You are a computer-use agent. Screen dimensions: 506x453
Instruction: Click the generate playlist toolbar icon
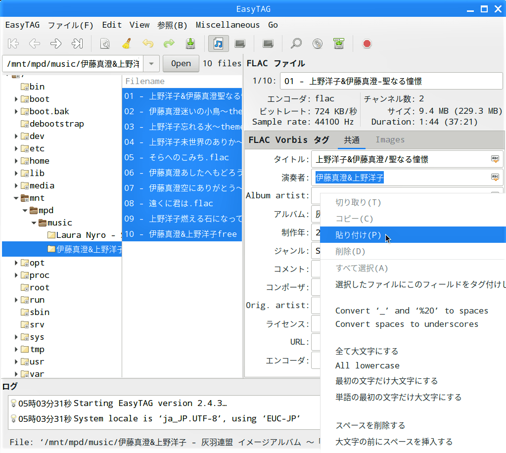click(x=339, y=44)
